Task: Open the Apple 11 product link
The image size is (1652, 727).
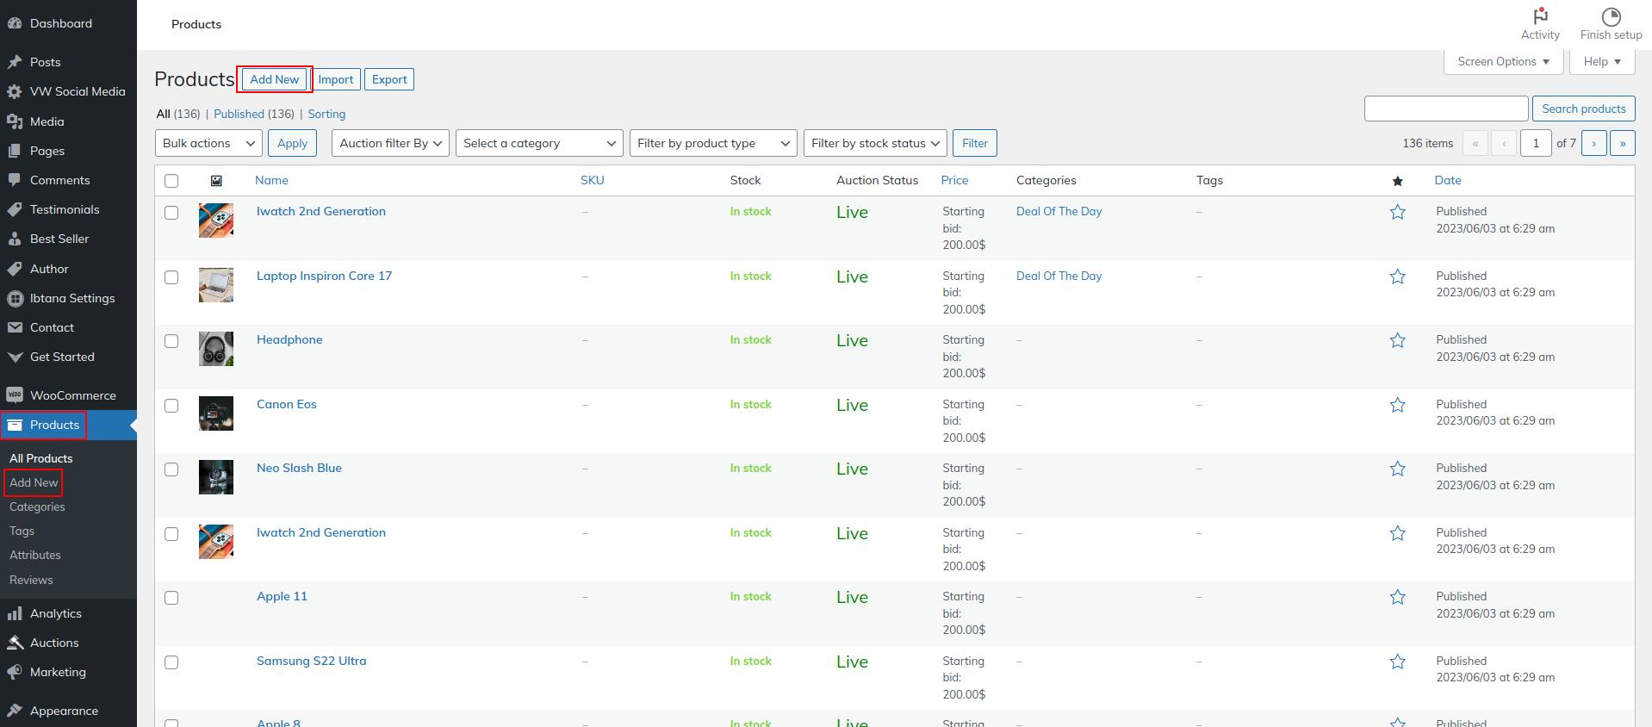Action: (282, 596)
